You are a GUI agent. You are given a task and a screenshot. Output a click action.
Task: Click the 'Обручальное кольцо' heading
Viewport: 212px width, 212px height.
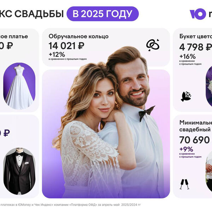tap(78, 36)
